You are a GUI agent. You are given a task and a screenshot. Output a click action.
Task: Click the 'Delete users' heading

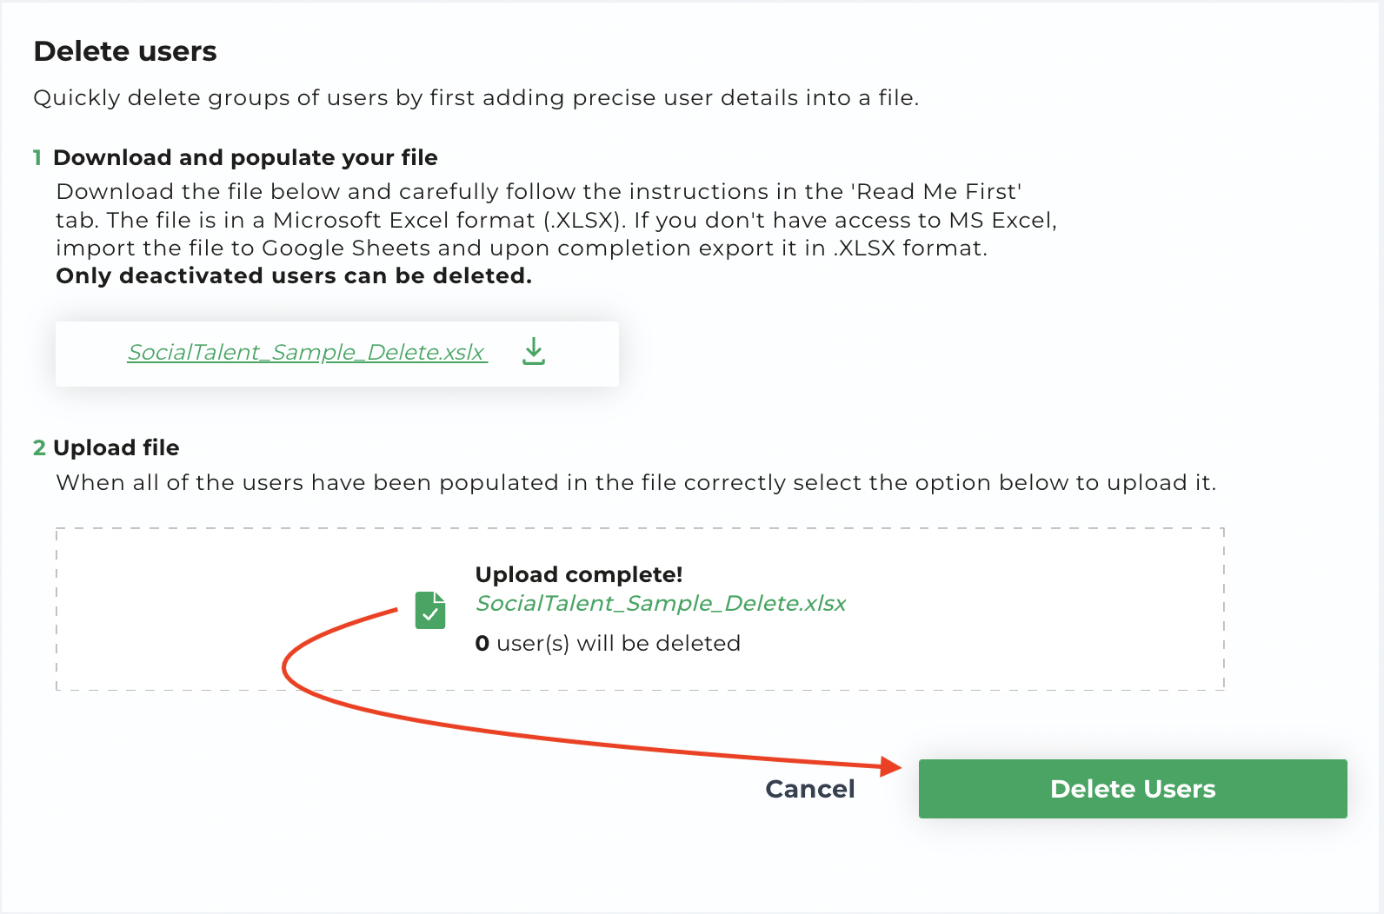click(x=125, y=51)
